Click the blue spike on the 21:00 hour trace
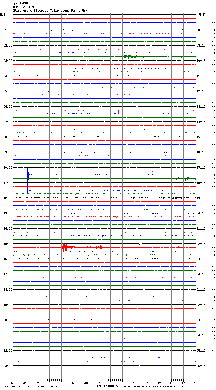 [x=56, y=339]
